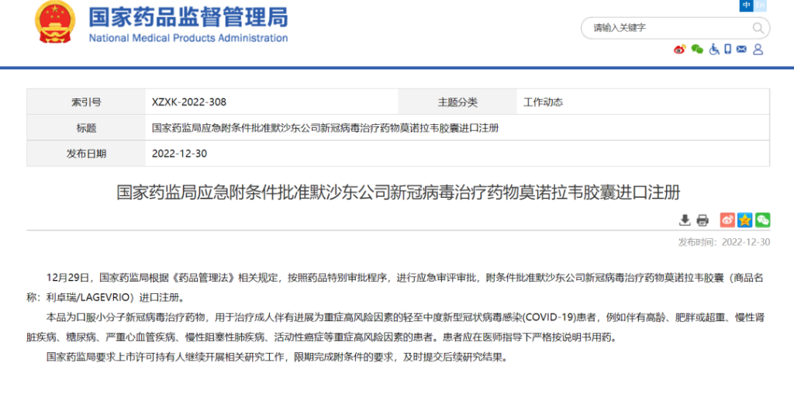Viewport: 794px width, 394px height.
Task: Switch language to 中 (Chinese)
Action: [747, 5]
